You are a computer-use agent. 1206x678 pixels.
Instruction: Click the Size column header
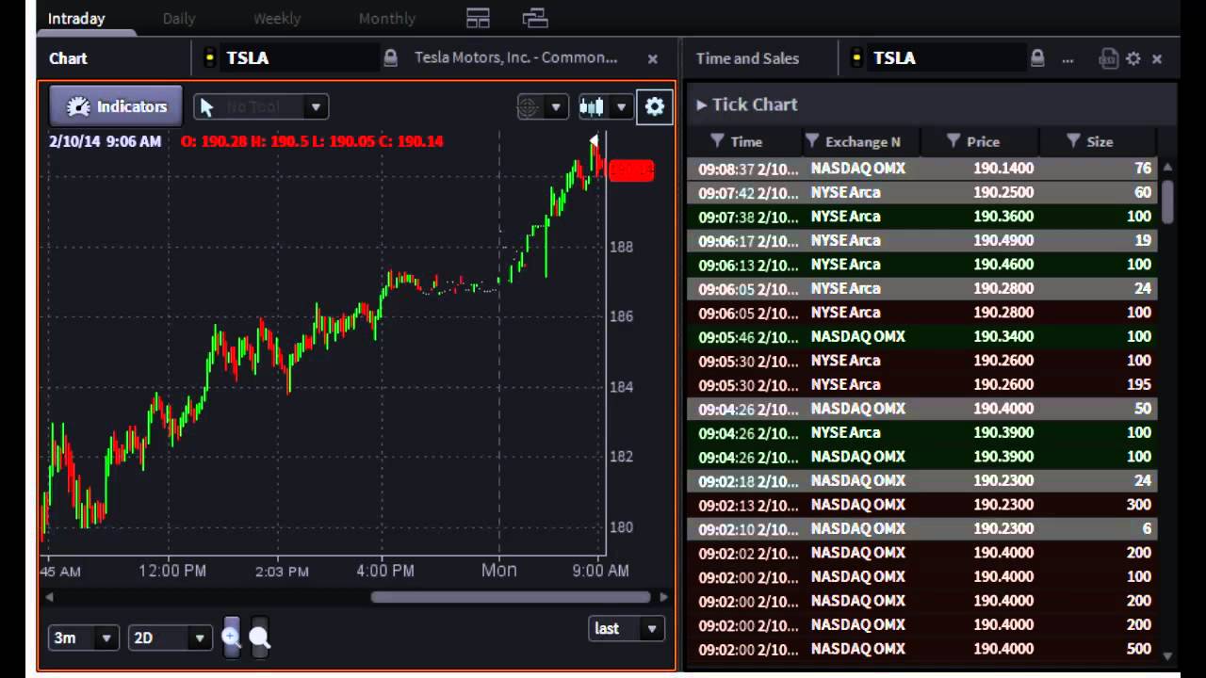click(1100, 141)
